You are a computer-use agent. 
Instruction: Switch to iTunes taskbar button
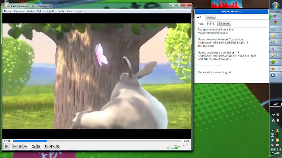tap(275, 29)
